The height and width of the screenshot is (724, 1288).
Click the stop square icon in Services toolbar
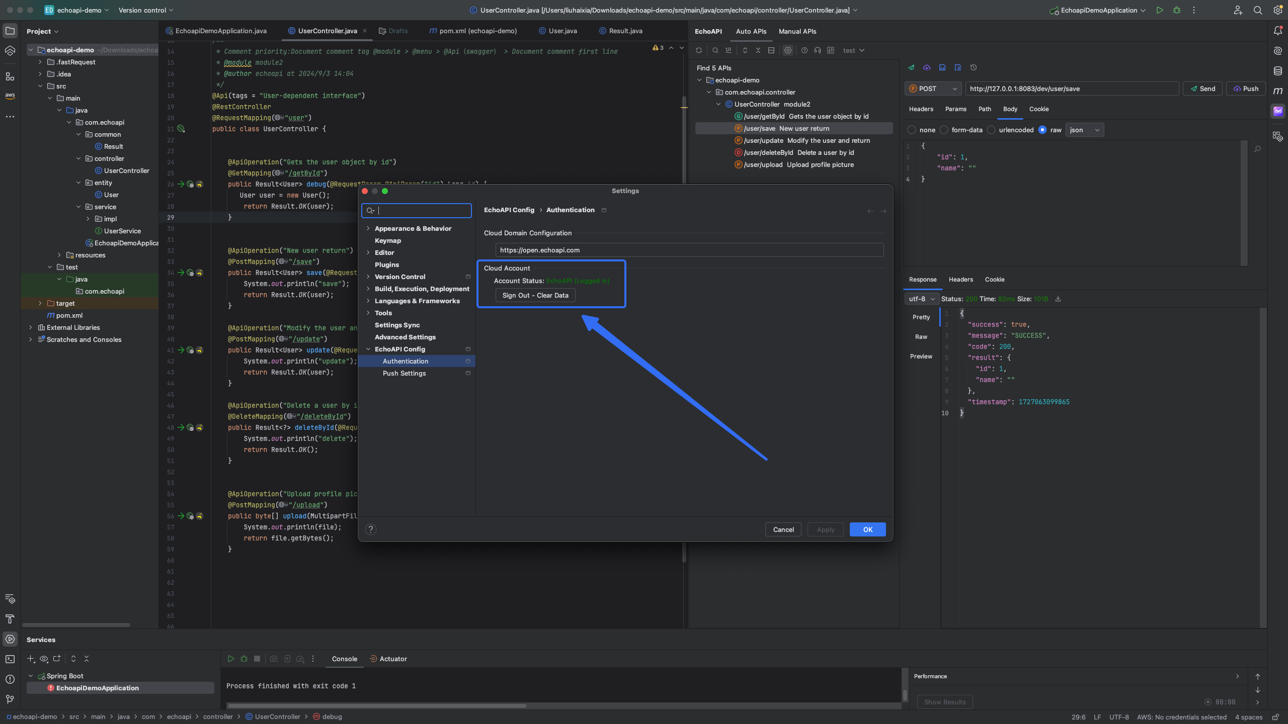(257, 659)
